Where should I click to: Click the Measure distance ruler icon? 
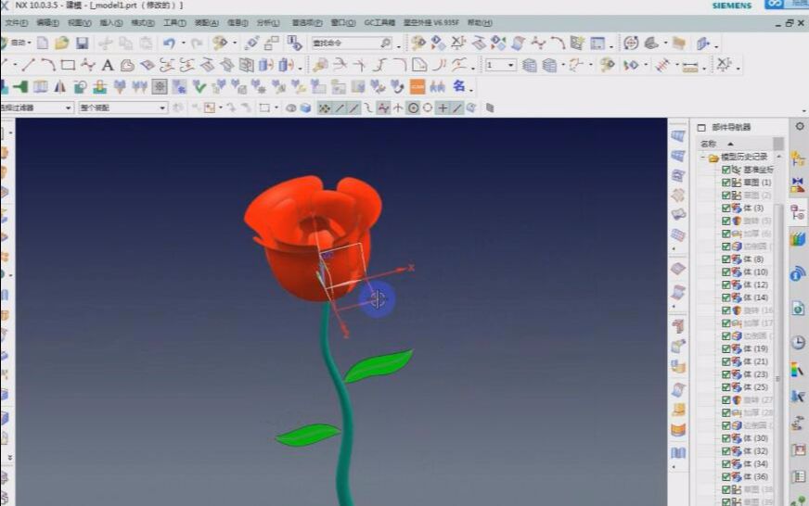(690, 66)
